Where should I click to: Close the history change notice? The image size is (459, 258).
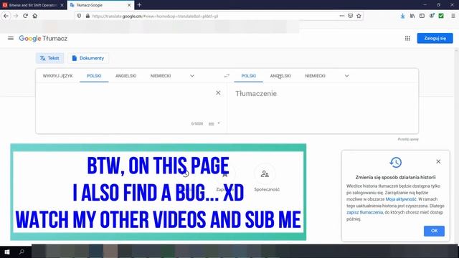[x=438, y=161]
